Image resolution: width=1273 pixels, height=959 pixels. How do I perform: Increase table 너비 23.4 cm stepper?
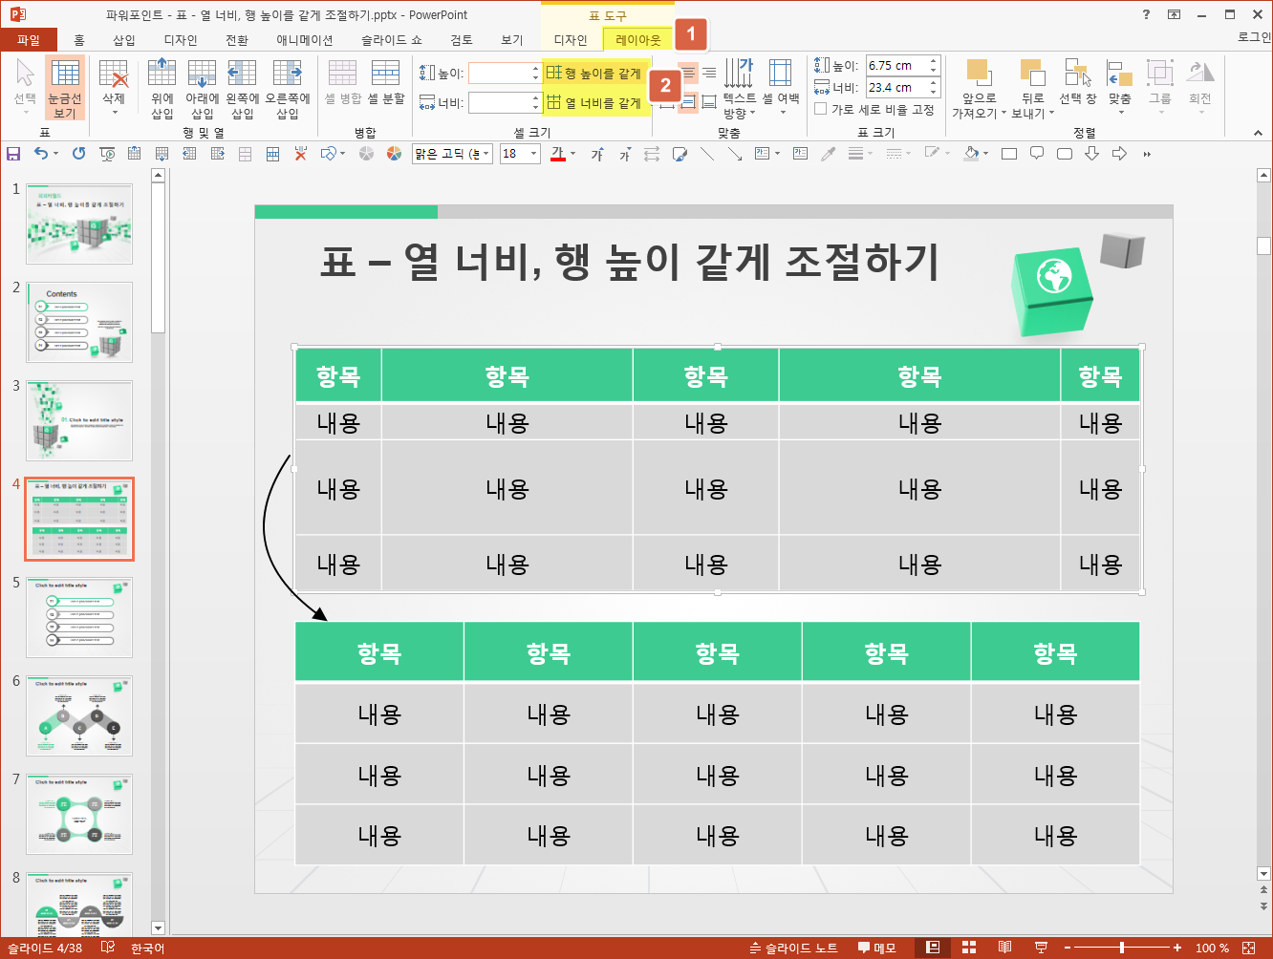click(934, 82)
